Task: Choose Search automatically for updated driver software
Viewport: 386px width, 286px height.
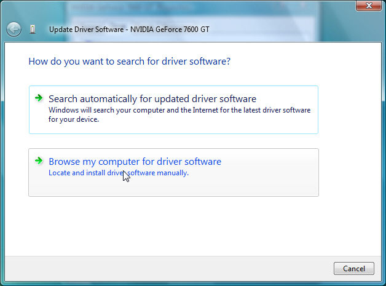Action: click(173, 110)
